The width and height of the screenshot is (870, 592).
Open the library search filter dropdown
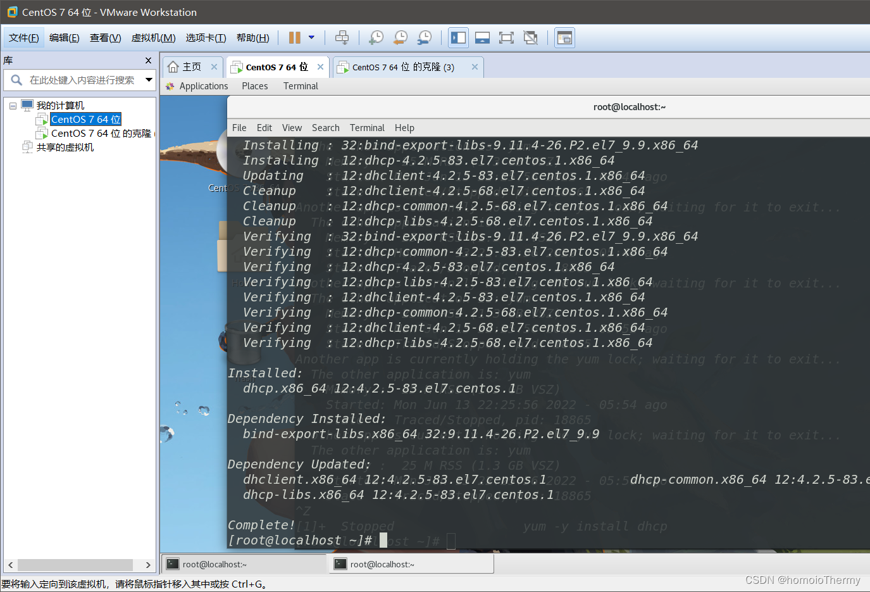[x=149, y=80]
